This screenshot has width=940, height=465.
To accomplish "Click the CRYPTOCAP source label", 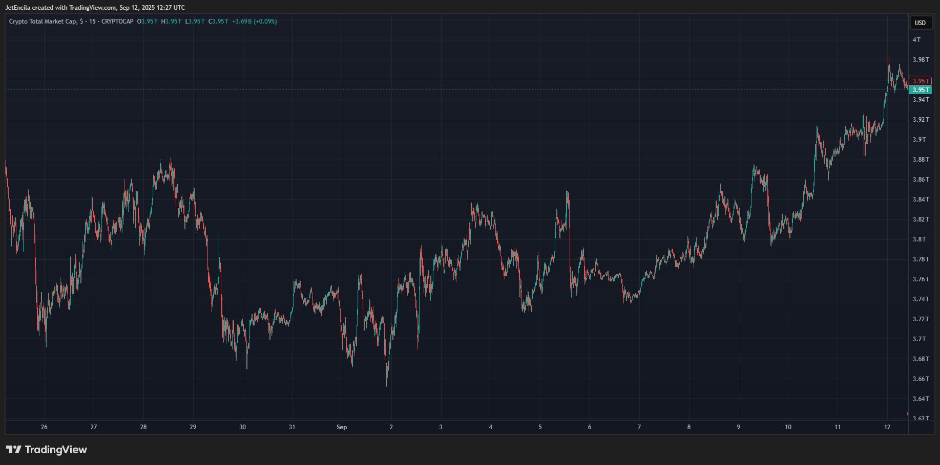I will (x=117, y=21).
